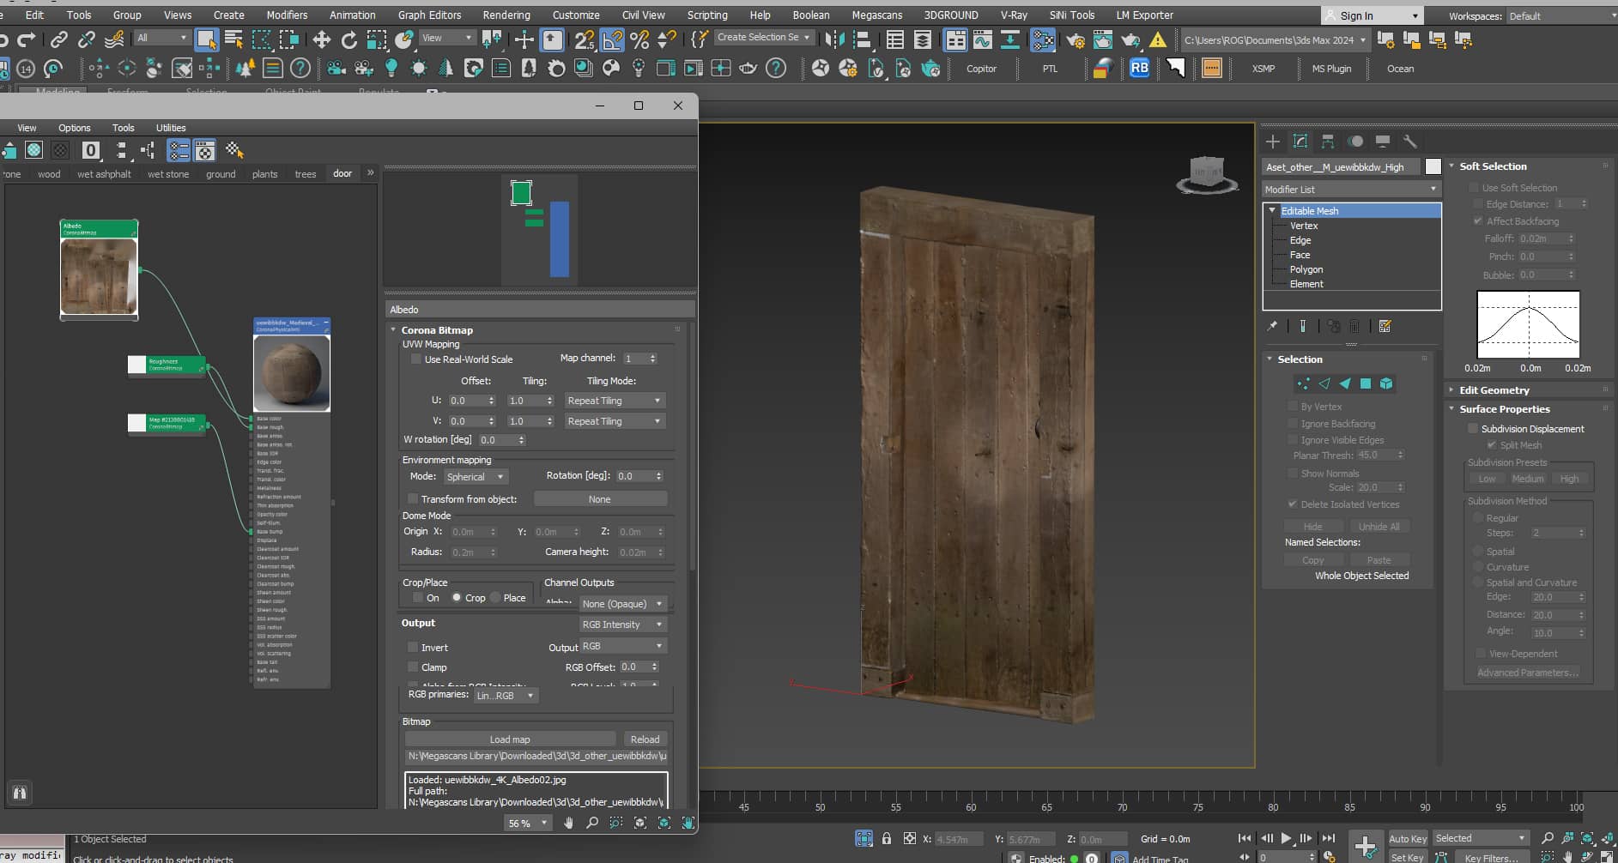Click the Load map button
1618x863 pixels.
click(510, 739)
